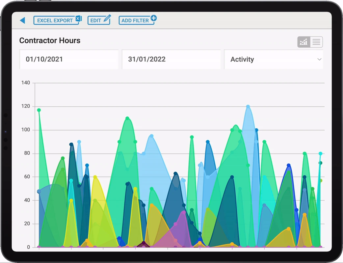Click the ADD FILTER button
The image size is (343, 263).
coord(137,20)
